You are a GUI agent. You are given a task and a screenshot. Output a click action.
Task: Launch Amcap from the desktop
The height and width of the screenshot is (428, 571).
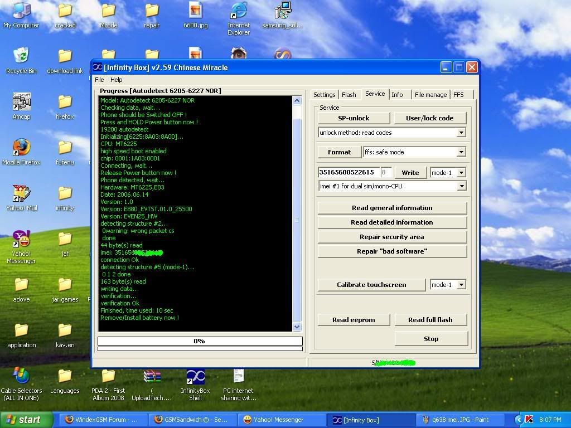(21, 106)
